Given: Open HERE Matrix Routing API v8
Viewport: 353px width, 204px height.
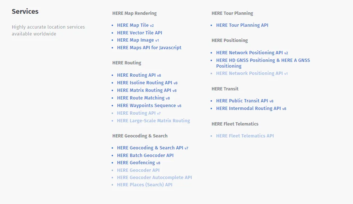Looking at the screenshot, I should [x=147, y=90].
